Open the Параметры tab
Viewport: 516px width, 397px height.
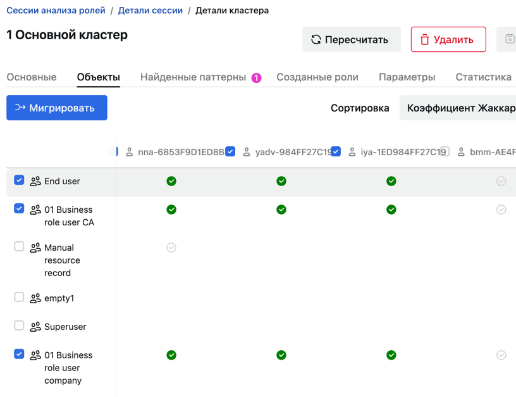tap(407, 77)
